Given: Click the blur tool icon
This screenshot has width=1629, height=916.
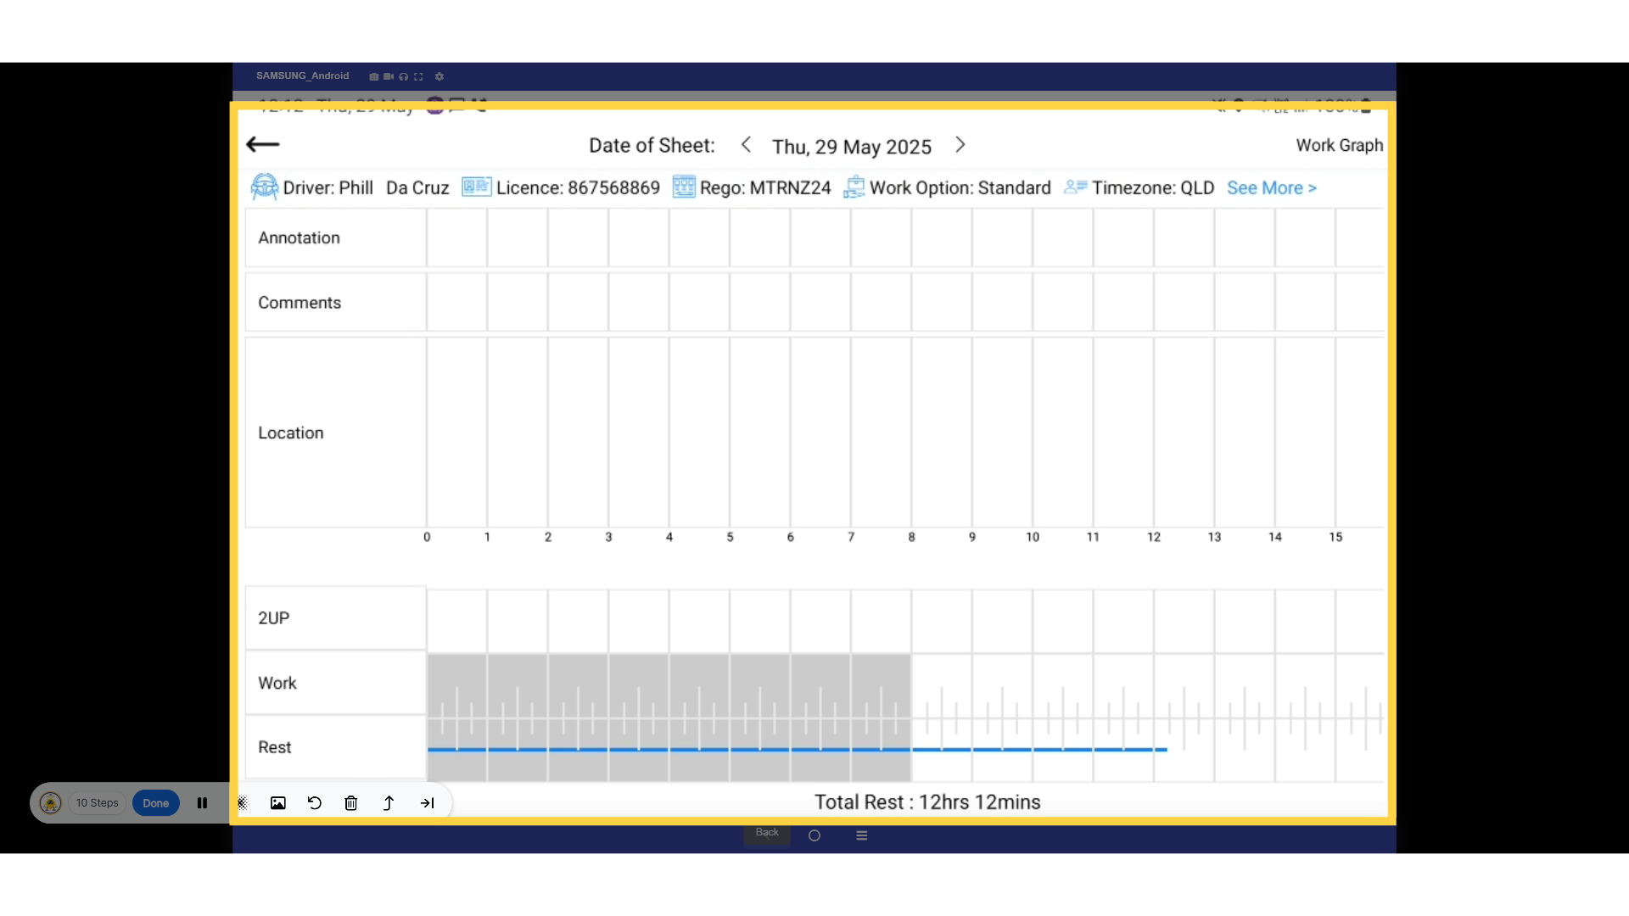Looking at the screenshot, I should [x=242, y=803].
